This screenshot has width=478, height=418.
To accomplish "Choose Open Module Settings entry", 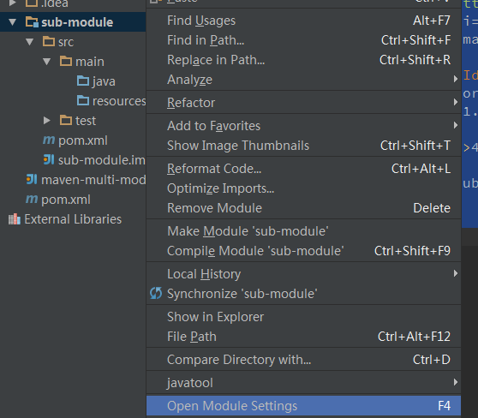I will (303, 406).
